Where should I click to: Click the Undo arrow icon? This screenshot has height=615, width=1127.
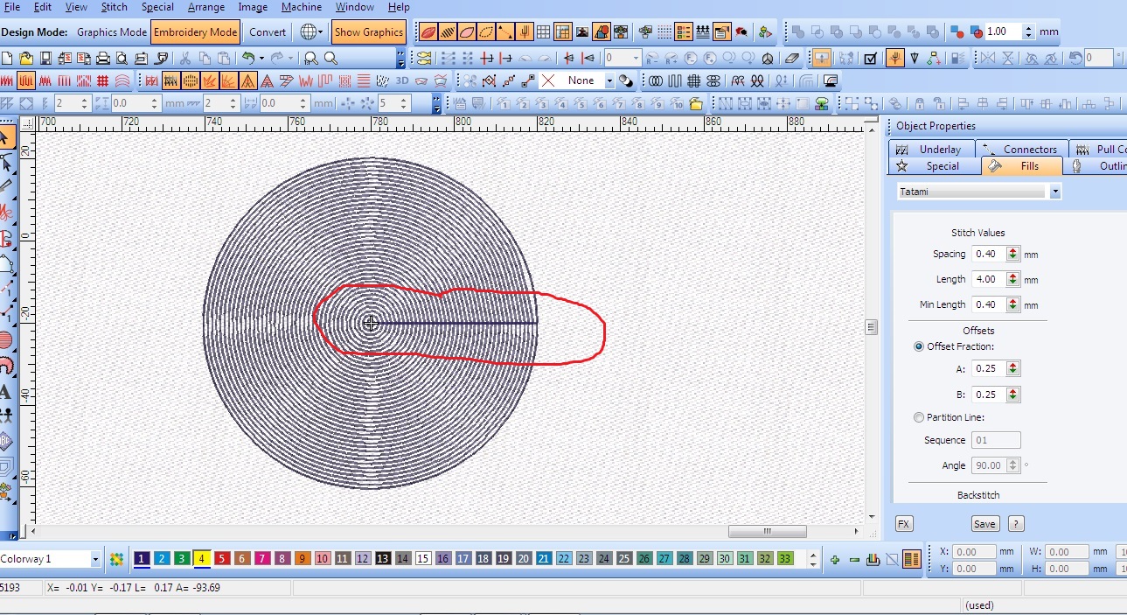point(248,59)
